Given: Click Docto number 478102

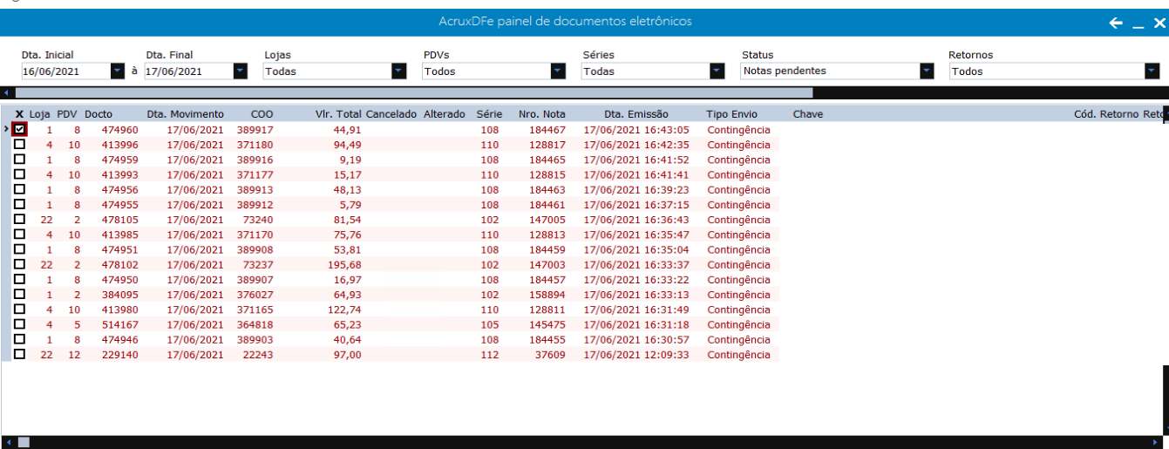Looking at the screenshot, I should tap(119, 265).
